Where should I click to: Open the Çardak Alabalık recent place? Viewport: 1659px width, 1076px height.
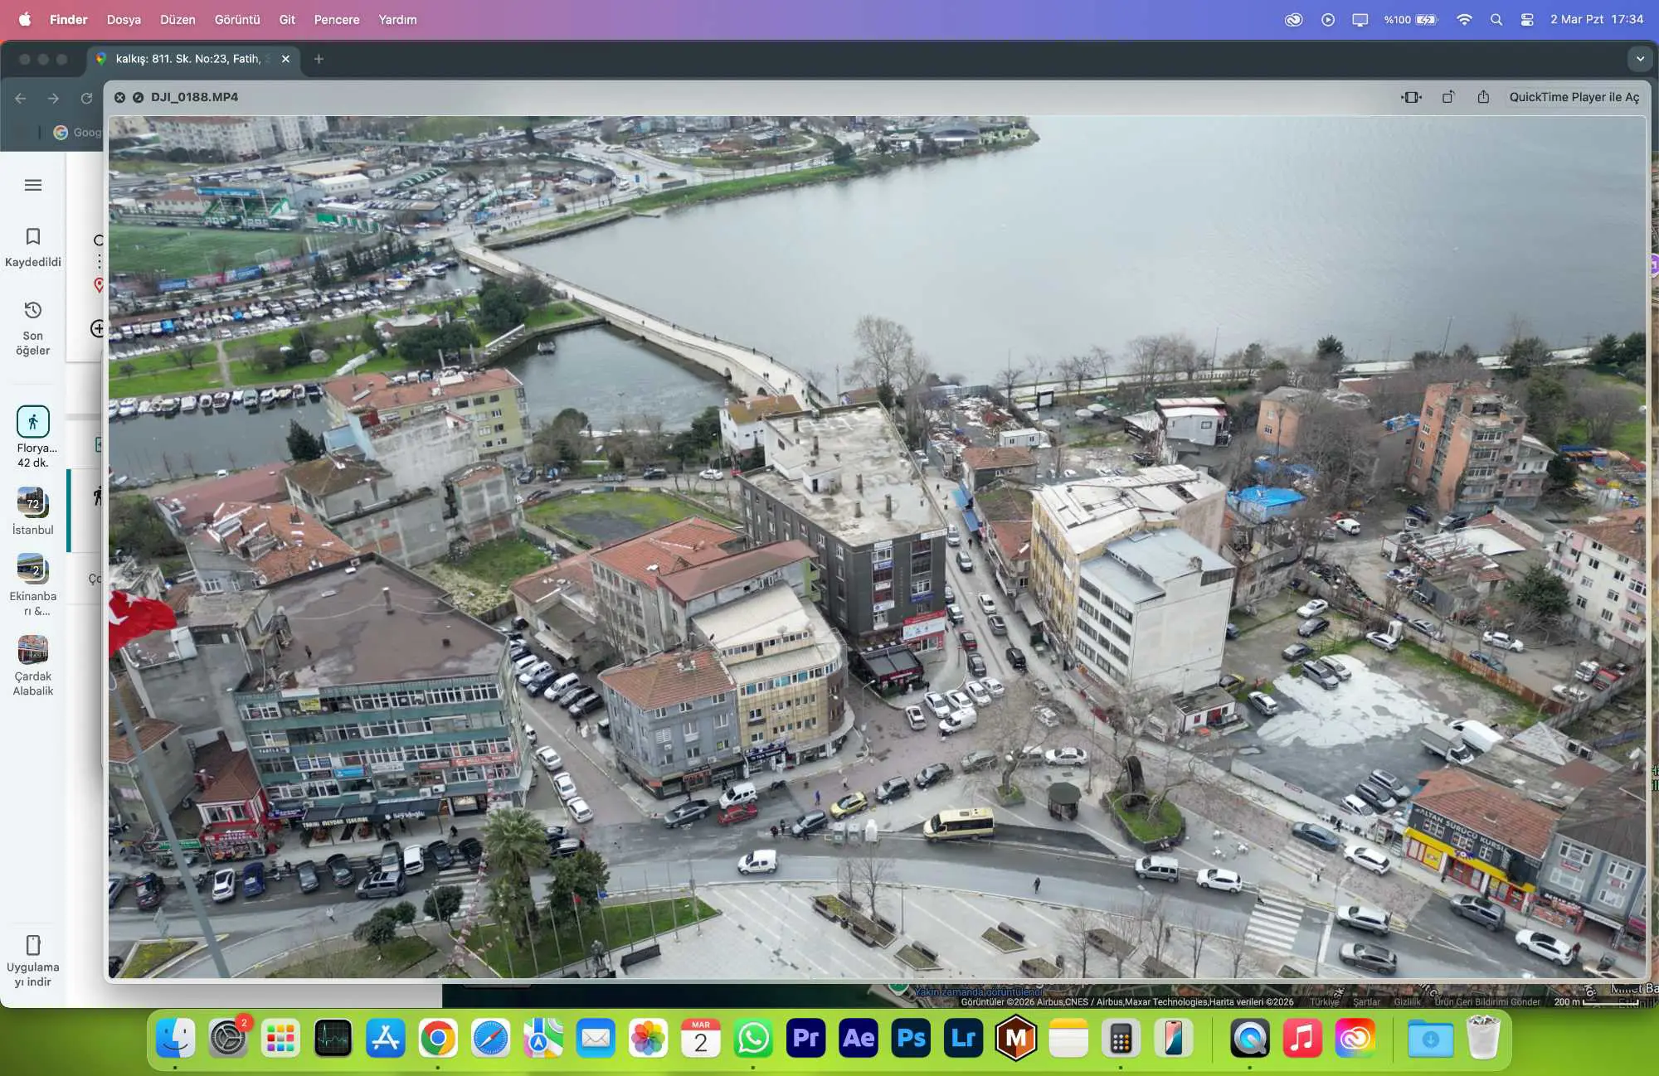tap(33, 666)
